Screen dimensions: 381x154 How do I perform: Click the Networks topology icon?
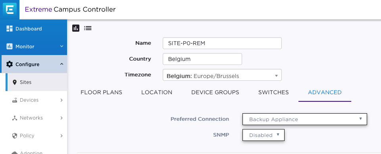[x=15, y=118]
